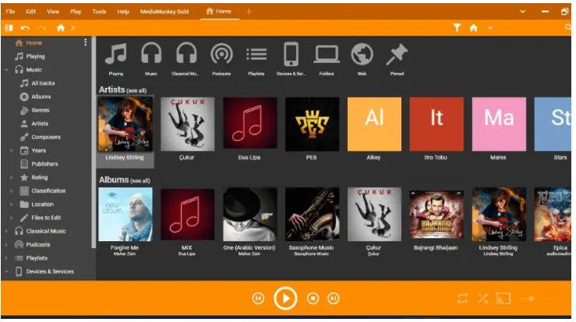Open the Classical Music tile
Image resolution: width=576 pixels, height=322 pixels.
(186, 58)
